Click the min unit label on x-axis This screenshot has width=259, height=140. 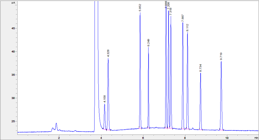(256, 138)
